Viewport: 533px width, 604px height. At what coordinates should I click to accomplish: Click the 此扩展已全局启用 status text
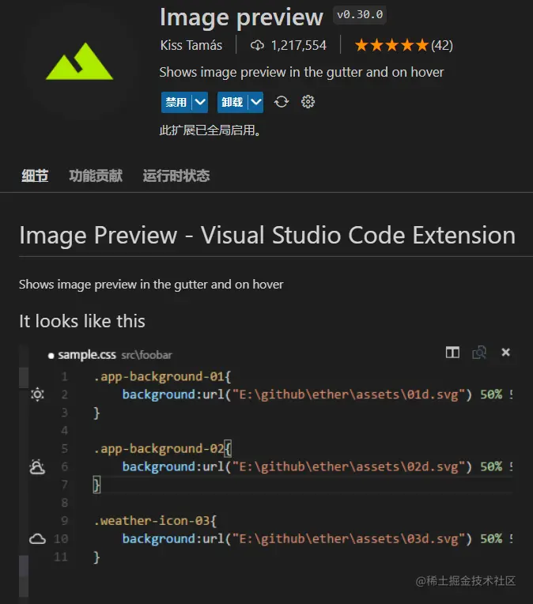click(x=211, y=130)
